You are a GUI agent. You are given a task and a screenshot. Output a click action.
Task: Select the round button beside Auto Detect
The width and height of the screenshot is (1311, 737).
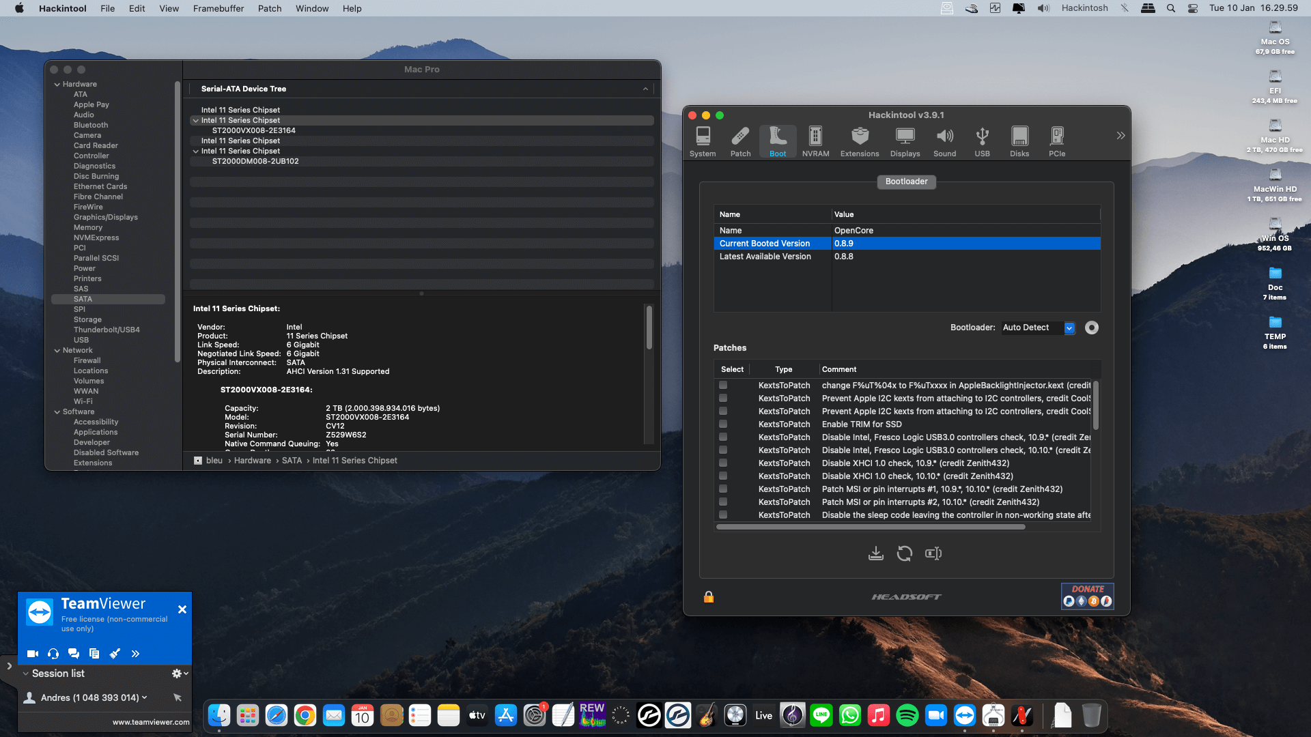1092,328
